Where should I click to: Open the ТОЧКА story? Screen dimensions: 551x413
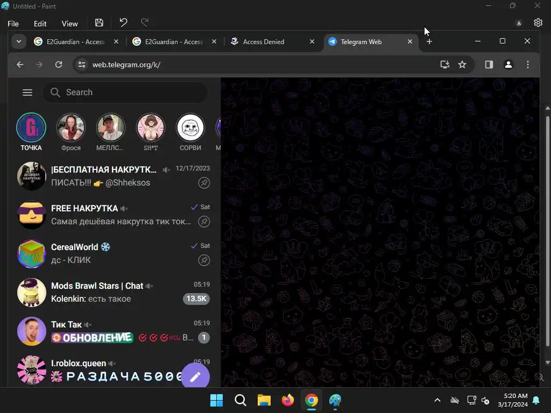[x=31, y=132]
